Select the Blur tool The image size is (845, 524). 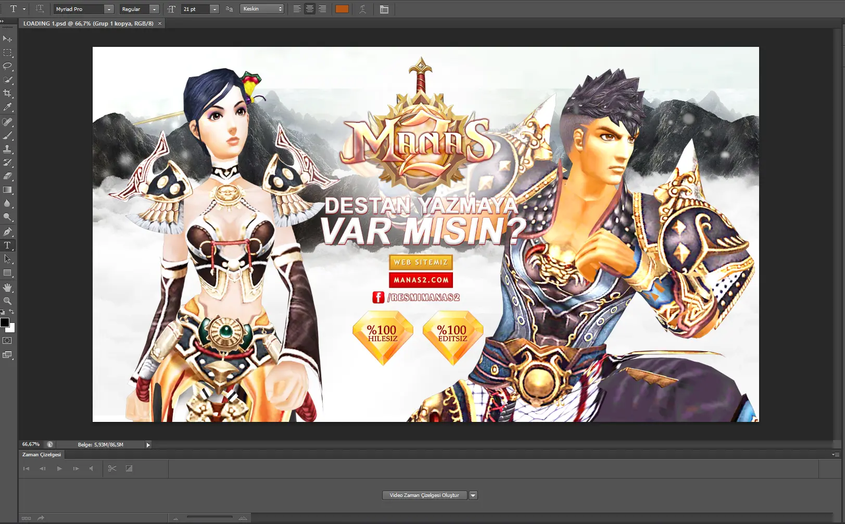(x=7, y=203)
